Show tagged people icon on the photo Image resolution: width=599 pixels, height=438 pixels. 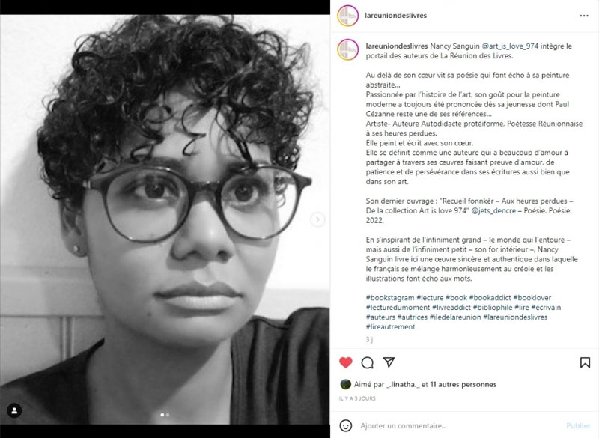[x=14, y=410]
